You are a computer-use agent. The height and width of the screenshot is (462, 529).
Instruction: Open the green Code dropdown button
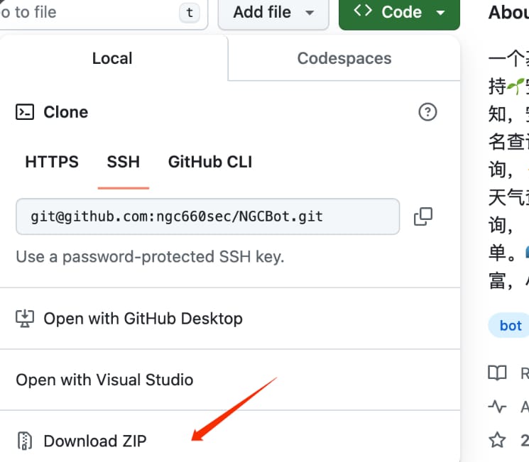pos(399,13)
